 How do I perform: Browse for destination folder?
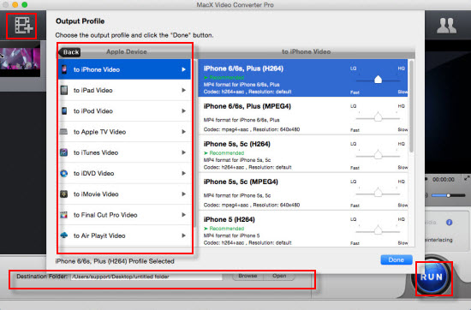(247, 276)
